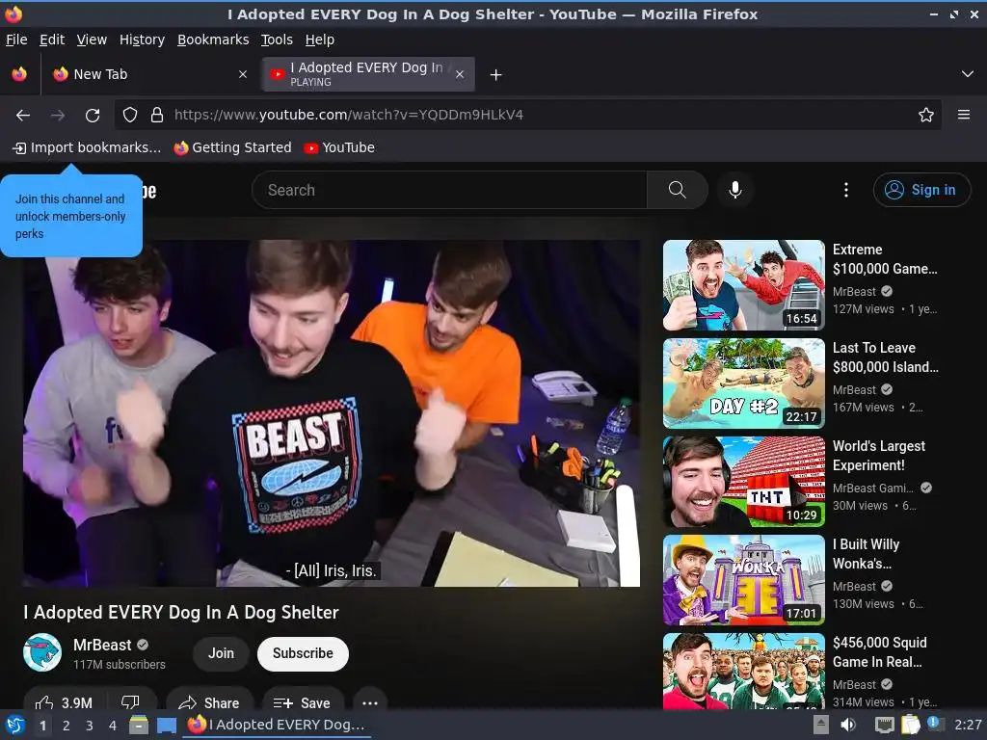Open the File menu
The image size is (987, 740).
pyautogui.click(x=16, y=40)
